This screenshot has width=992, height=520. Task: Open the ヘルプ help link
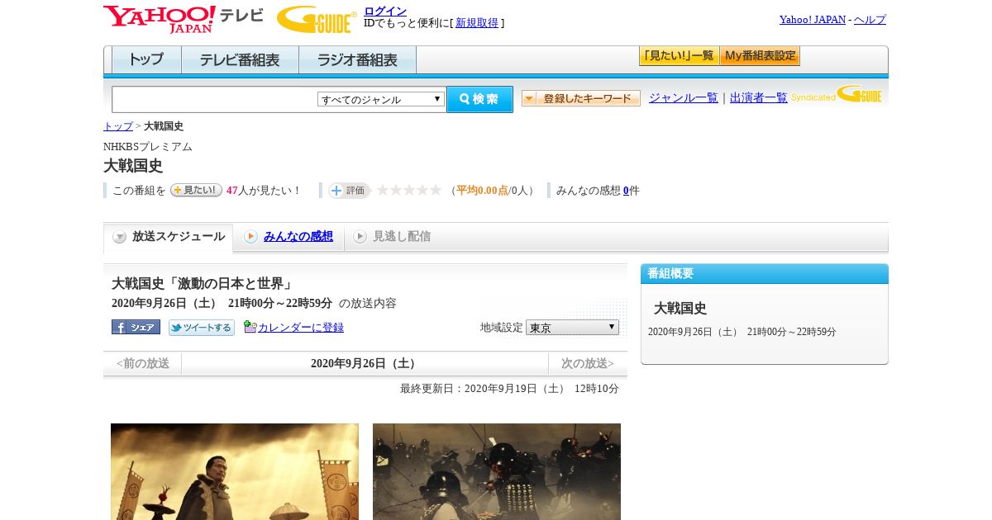(870, 19)
